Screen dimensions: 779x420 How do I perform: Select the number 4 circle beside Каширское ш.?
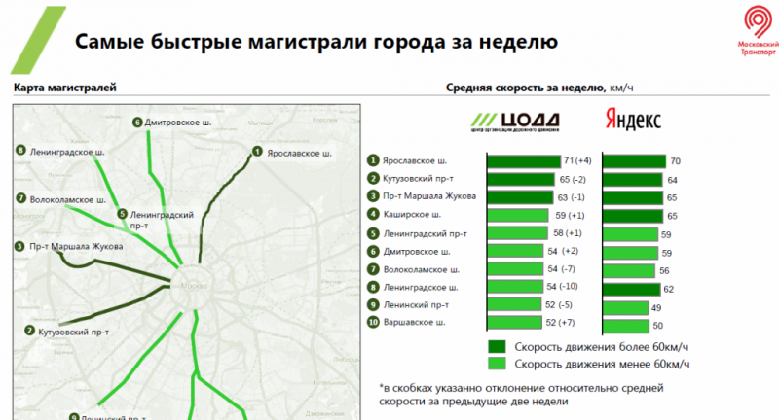click(x=373, y=214)
